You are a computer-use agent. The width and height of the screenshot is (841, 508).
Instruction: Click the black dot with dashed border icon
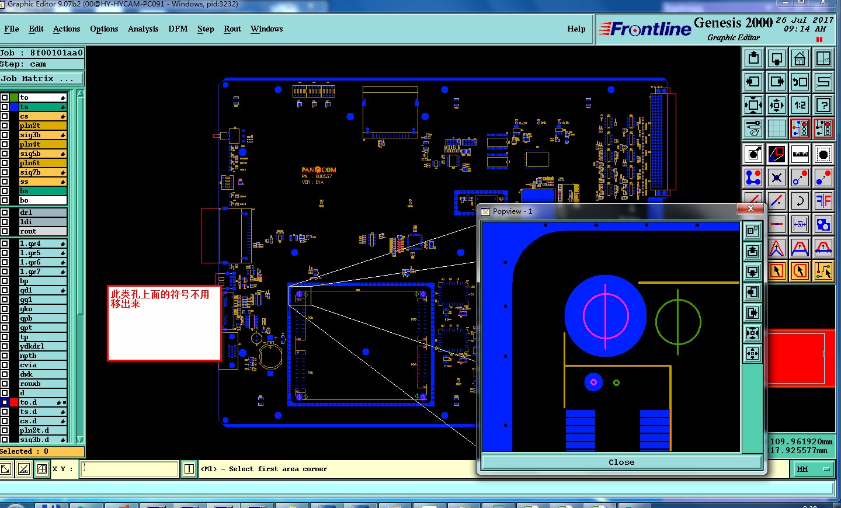823,154
